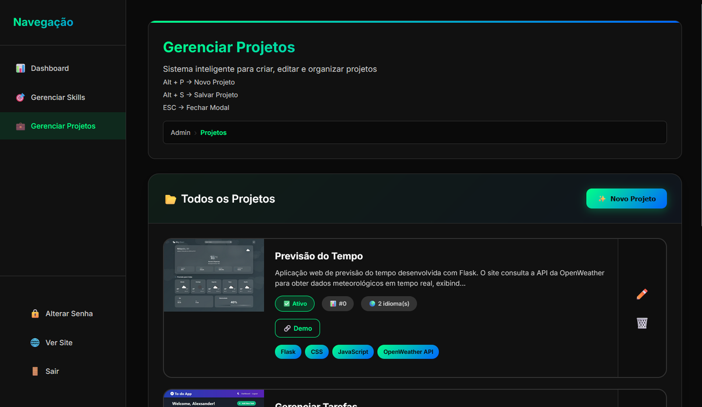Click the OpenWeather API technology tag

click(408, 352)
